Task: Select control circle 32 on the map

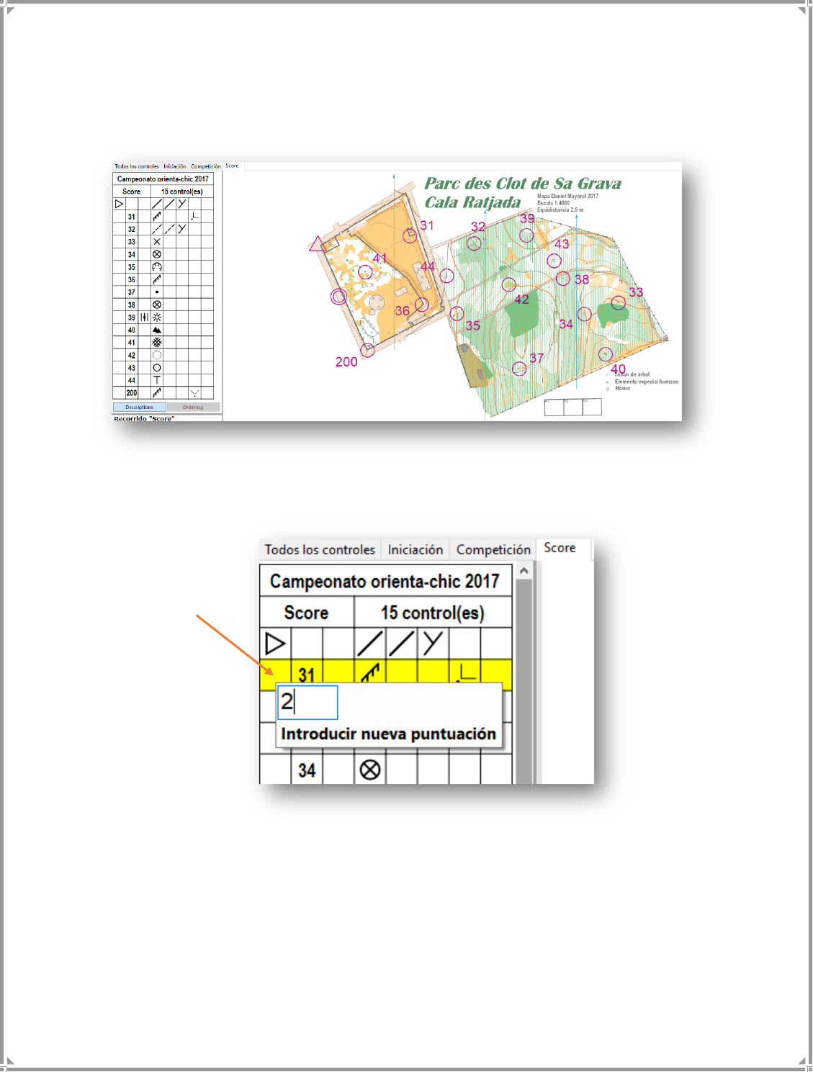Action: [x=474, y=243]
